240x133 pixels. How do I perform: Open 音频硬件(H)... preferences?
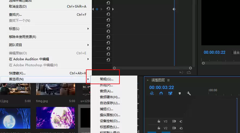pos(114,97)
